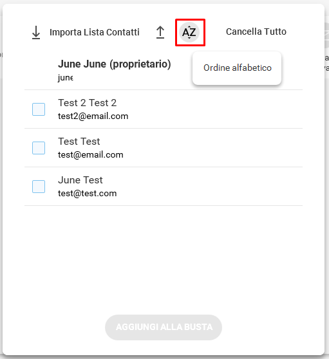Click the test2@email.com address

tap(93, 116)
